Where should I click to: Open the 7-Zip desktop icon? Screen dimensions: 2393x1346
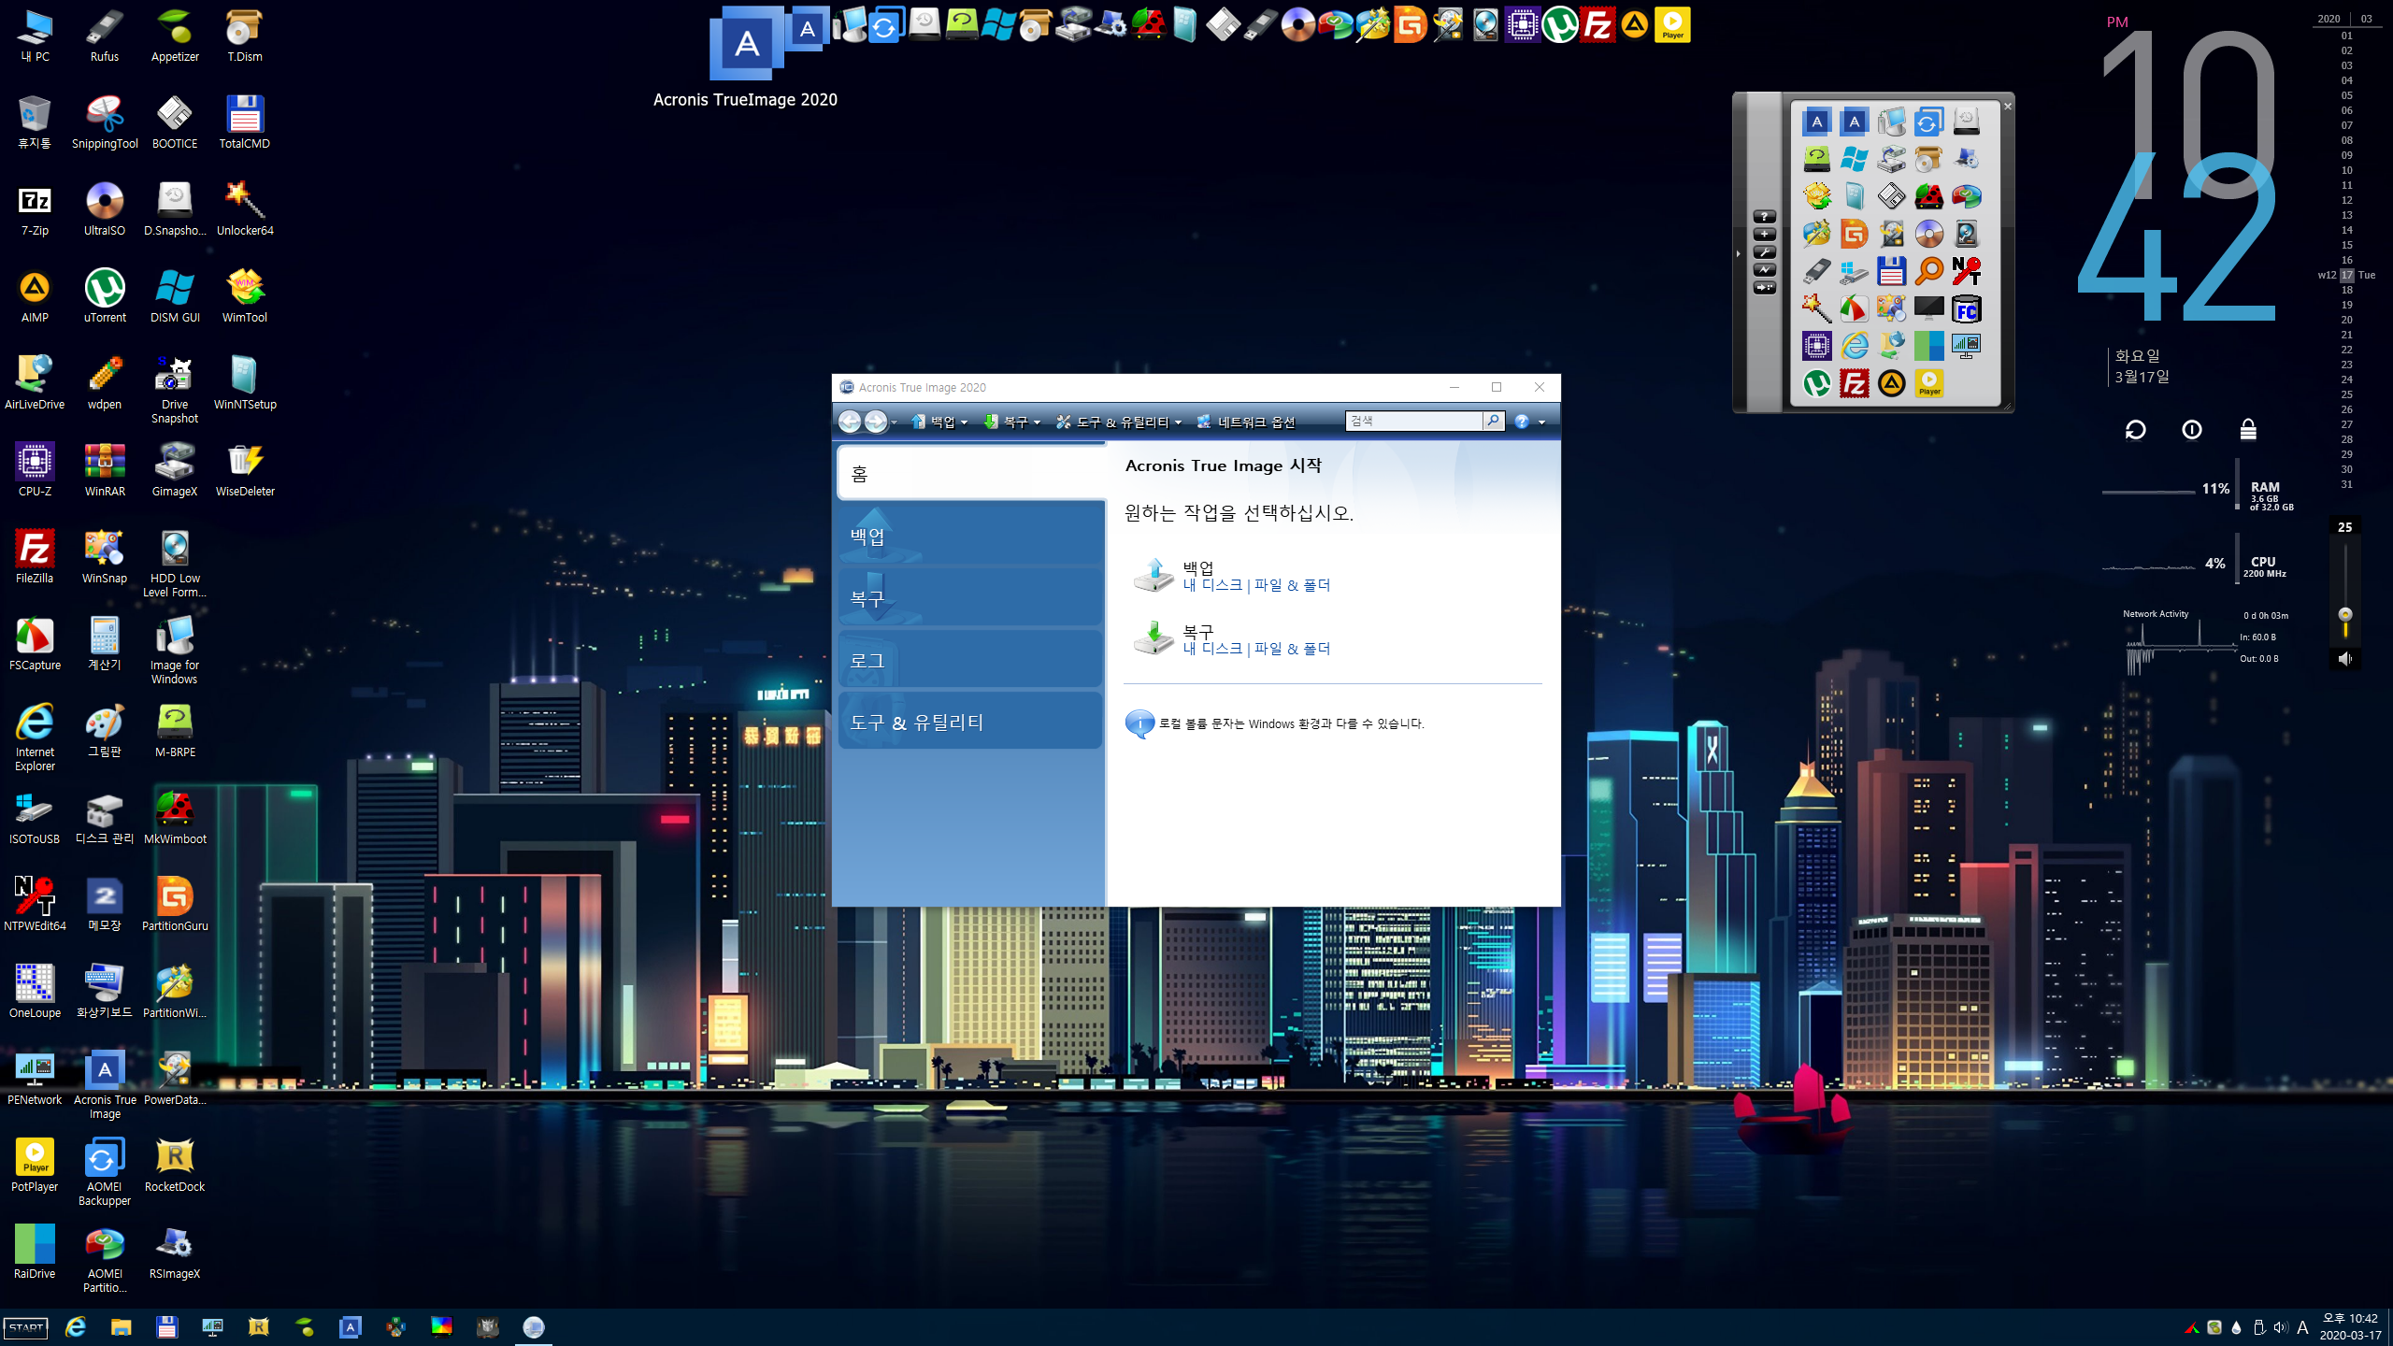(x=35, y=209)
